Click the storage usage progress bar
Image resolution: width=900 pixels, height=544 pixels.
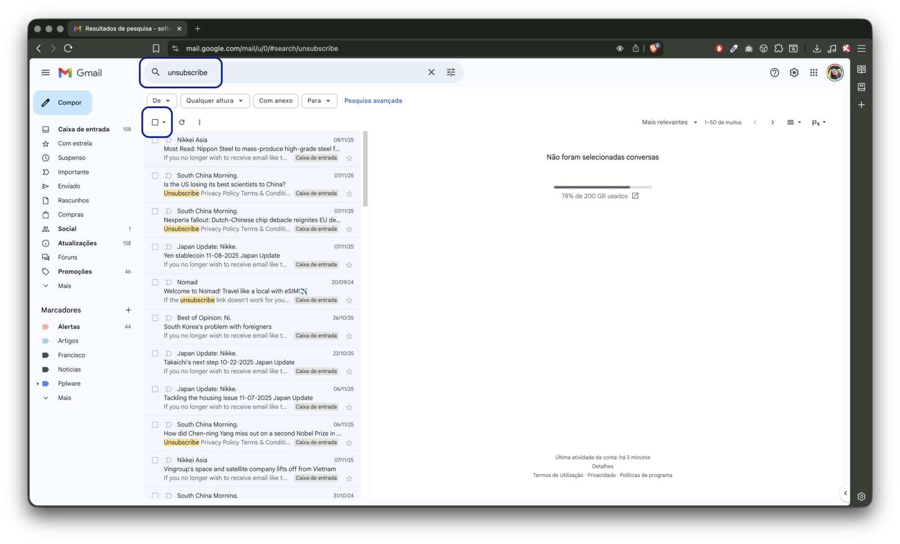pyautogui.click(x=602, y=187)
